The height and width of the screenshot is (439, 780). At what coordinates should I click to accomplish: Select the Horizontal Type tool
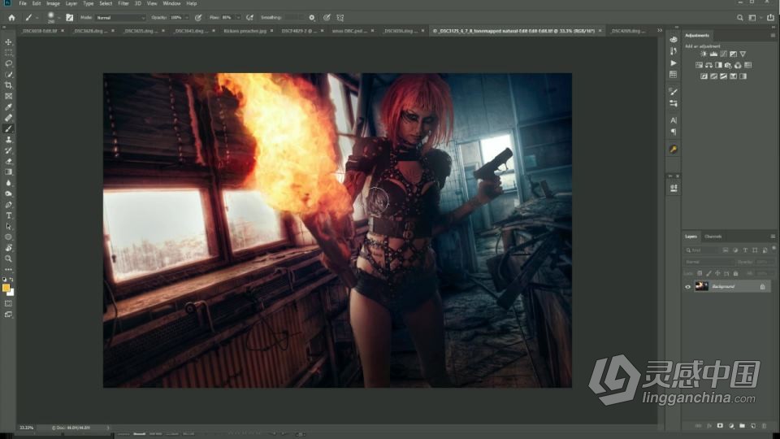pyautogui.click(x=8, y=215)
